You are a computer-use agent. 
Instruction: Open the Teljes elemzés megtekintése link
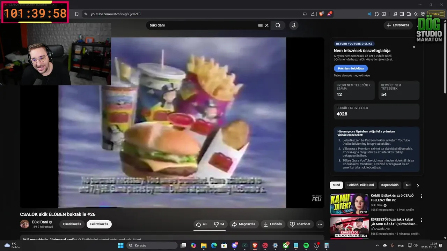352,76
